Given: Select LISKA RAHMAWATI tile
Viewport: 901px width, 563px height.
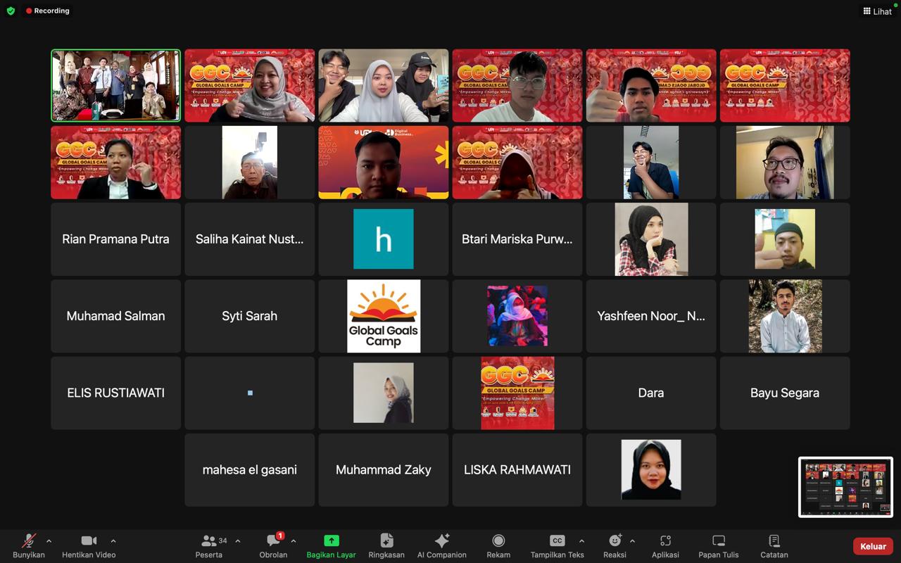Looking at the screenshot, I should click(x=517, y=470).
